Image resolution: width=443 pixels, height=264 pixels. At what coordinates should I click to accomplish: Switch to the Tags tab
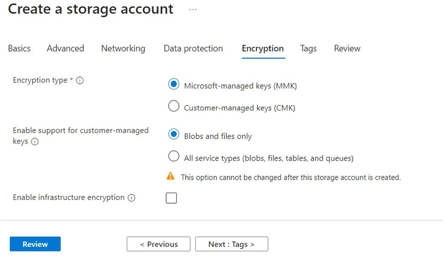tap(308, 48)
